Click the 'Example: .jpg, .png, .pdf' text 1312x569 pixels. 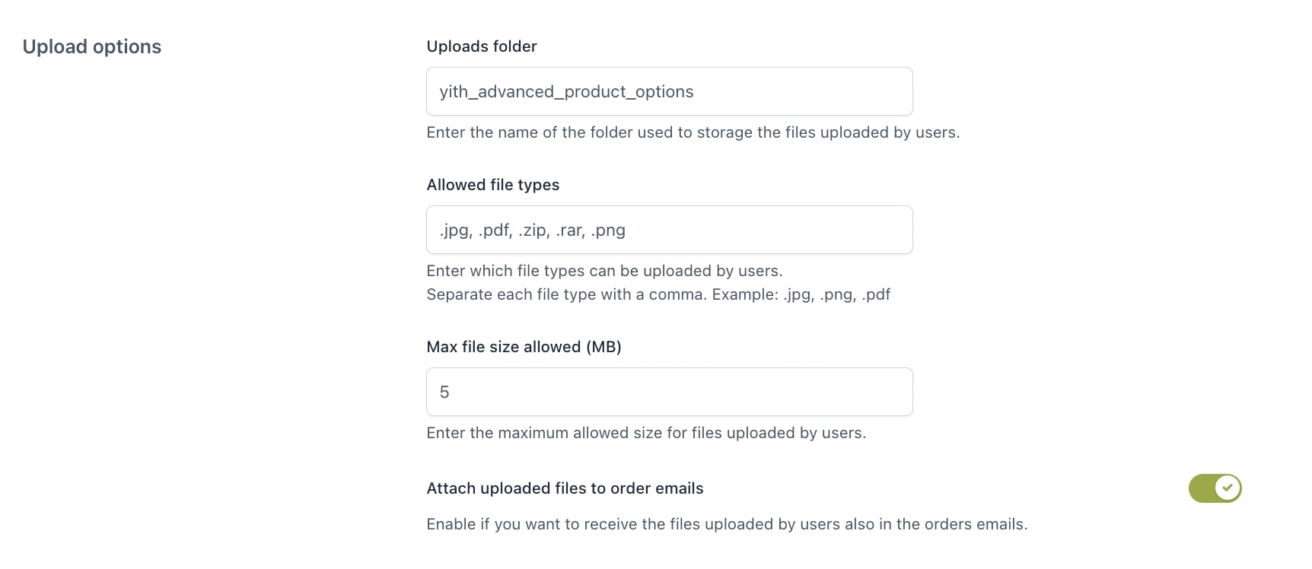coord(801,294)
